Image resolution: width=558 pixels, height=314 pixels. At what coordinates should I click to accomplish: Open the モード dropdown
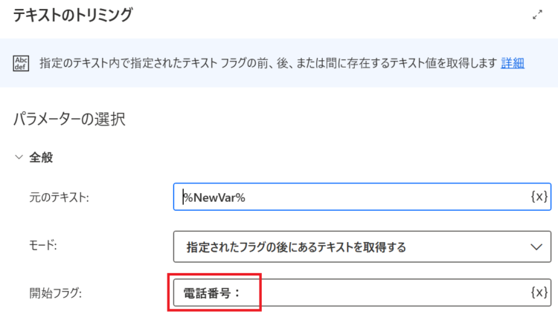click(362, 246)
